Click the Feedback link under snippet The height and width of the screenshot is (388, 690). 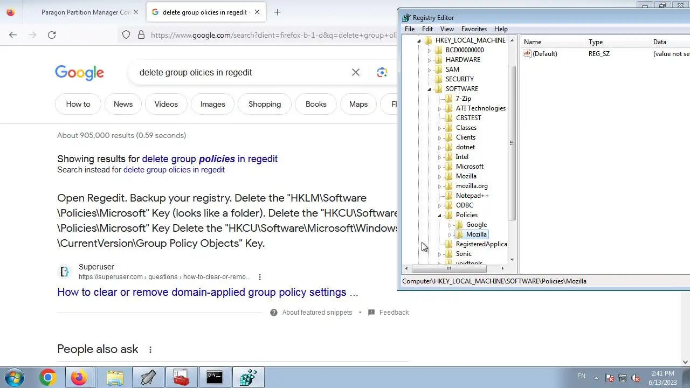[x=394, y=313]
